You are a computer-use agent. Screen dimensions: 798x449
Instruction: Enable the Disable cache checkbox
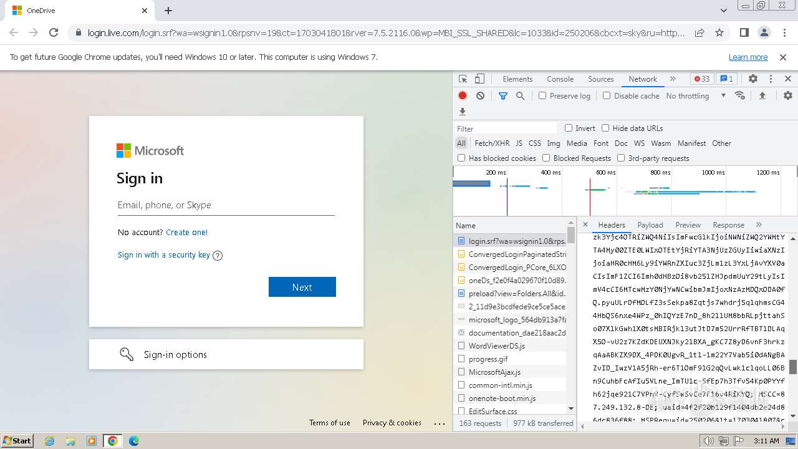(x=607, y=96)
